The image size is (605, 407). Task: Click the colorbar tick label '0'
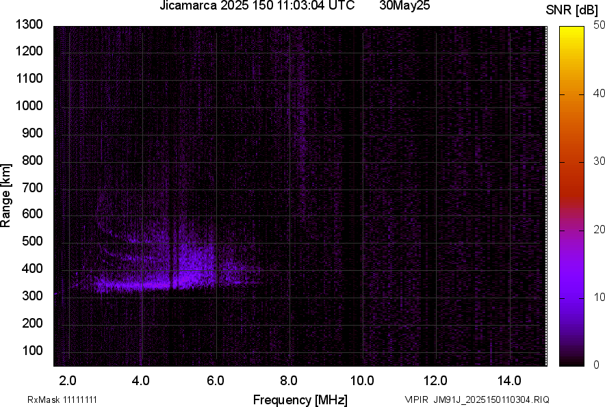596,365
